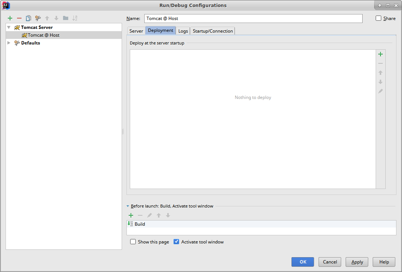Collapse the Tomcat Server tree node
Image resolution: width=402 pixels, height=272 pixels.
click(9, 27)
